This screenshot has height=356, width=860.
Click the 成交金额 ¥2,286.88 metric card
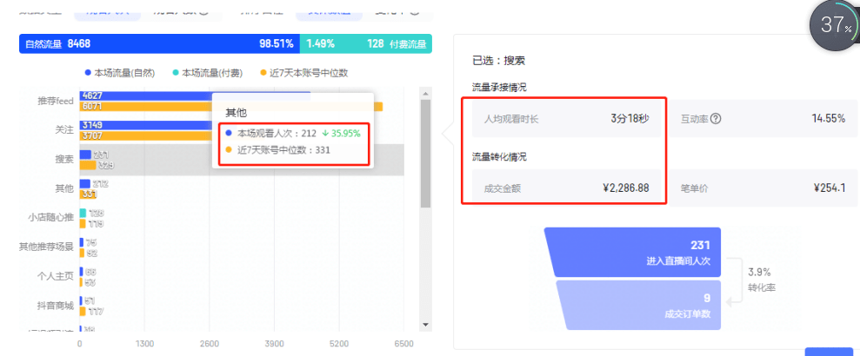[x=565, y=188]
